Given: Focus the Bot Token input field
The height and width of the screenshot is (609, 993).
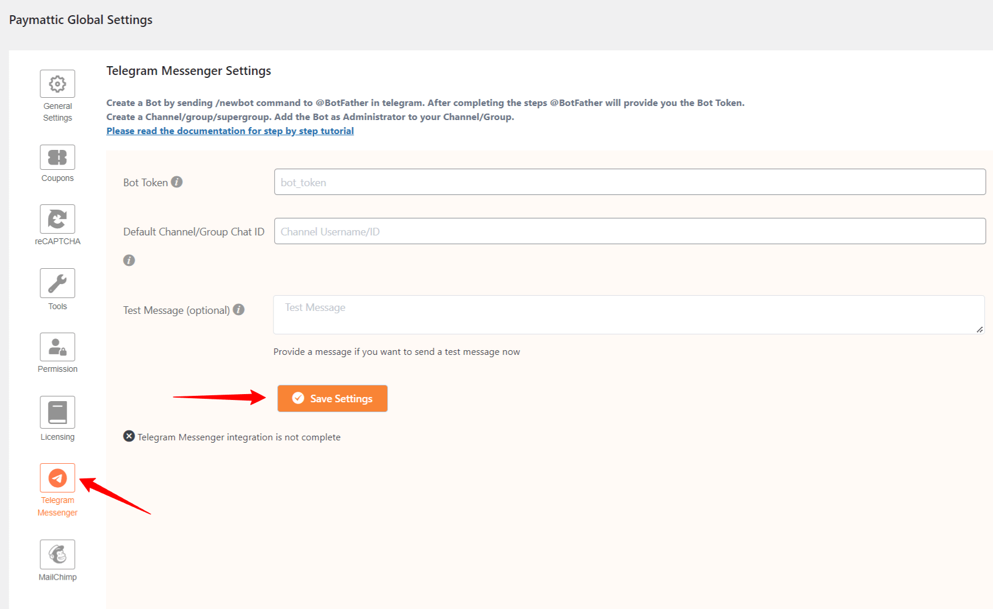Looking at the screenshot, I should click(630, 182).
